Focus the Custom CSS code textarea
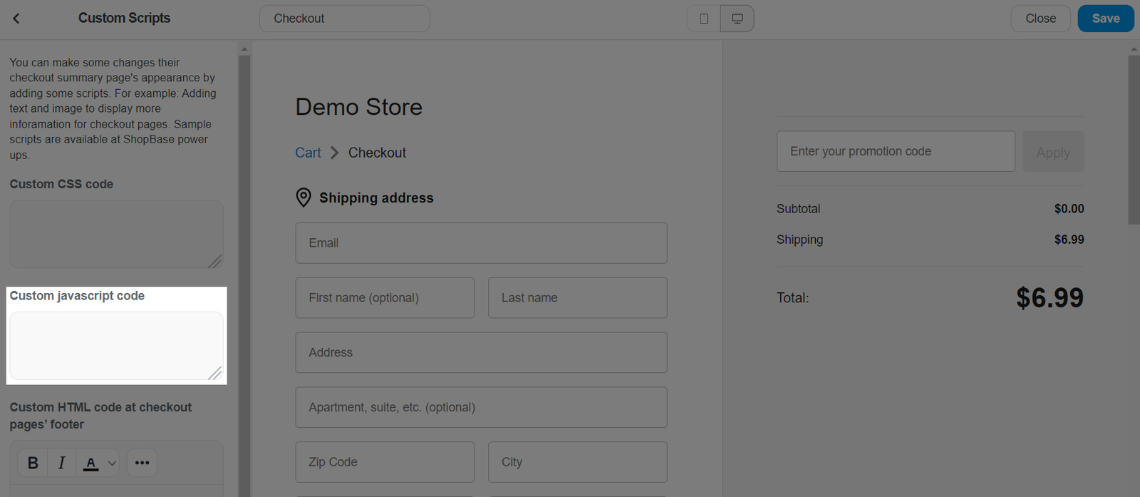Viewport: 1140px width, 497px height. (116, 234)
